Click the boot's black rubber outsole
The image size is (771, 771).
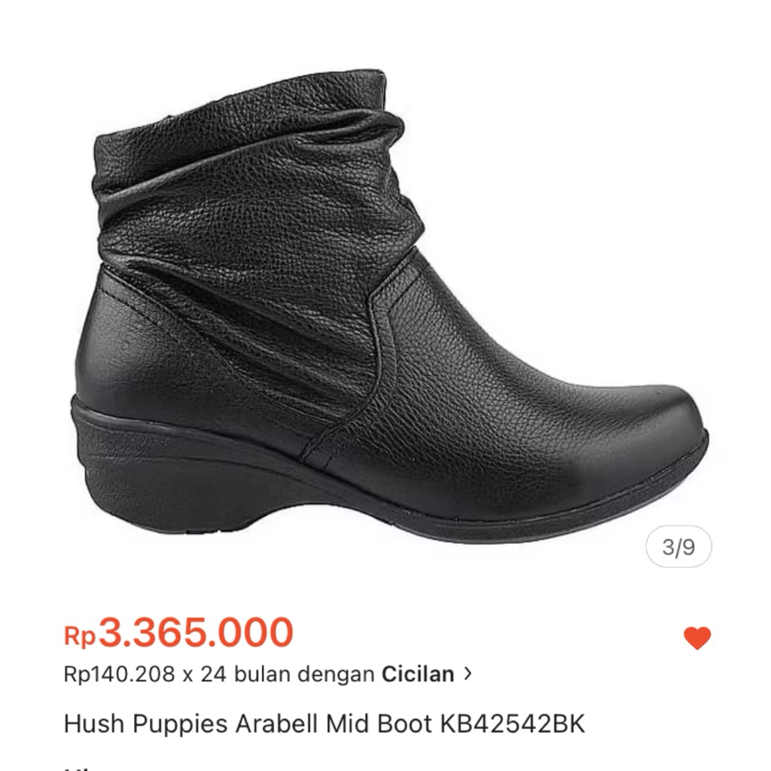point(393,521)
